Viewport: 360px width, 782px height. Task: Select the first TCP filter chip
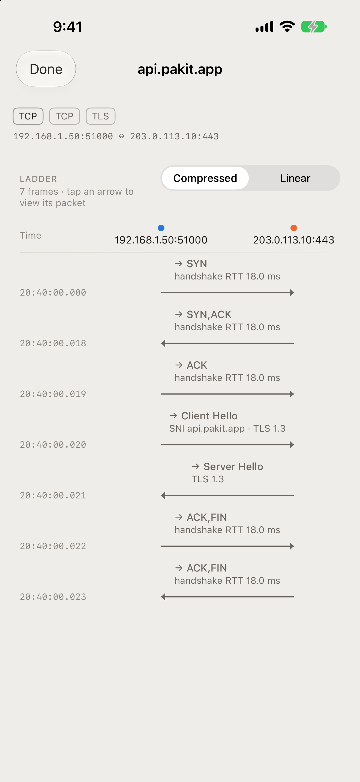coord(28,116)
